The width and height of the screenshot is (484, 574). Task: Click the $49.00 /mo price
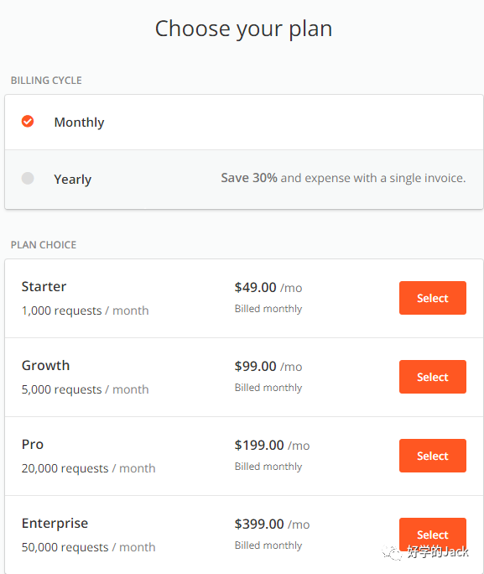(268, 287)
